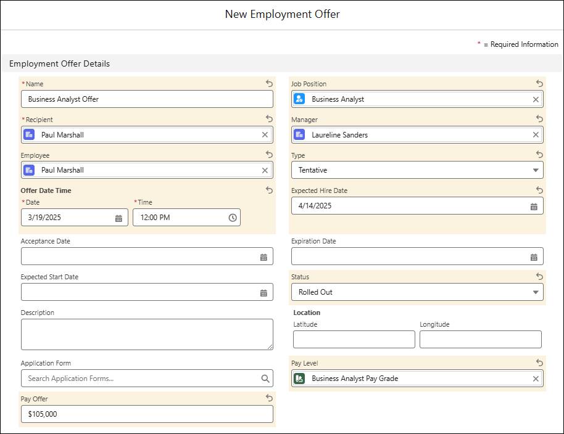
Task: Click the search icon in Application Form lookup
Action: [x=264, y=378]
